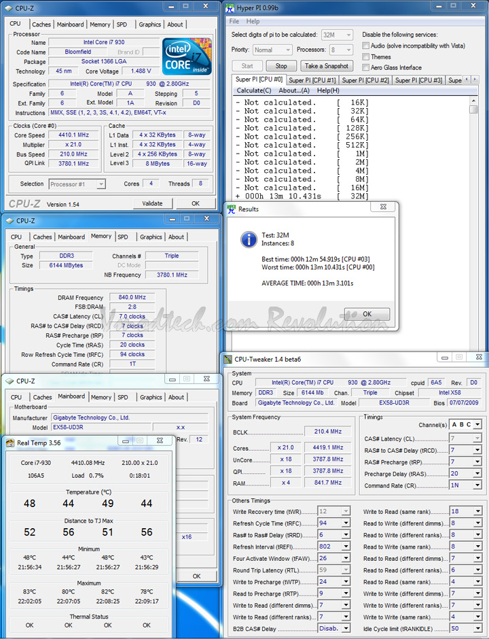Toggle the Themes service checkbox
Screen dimensions: 489x639
coord(365,56)
